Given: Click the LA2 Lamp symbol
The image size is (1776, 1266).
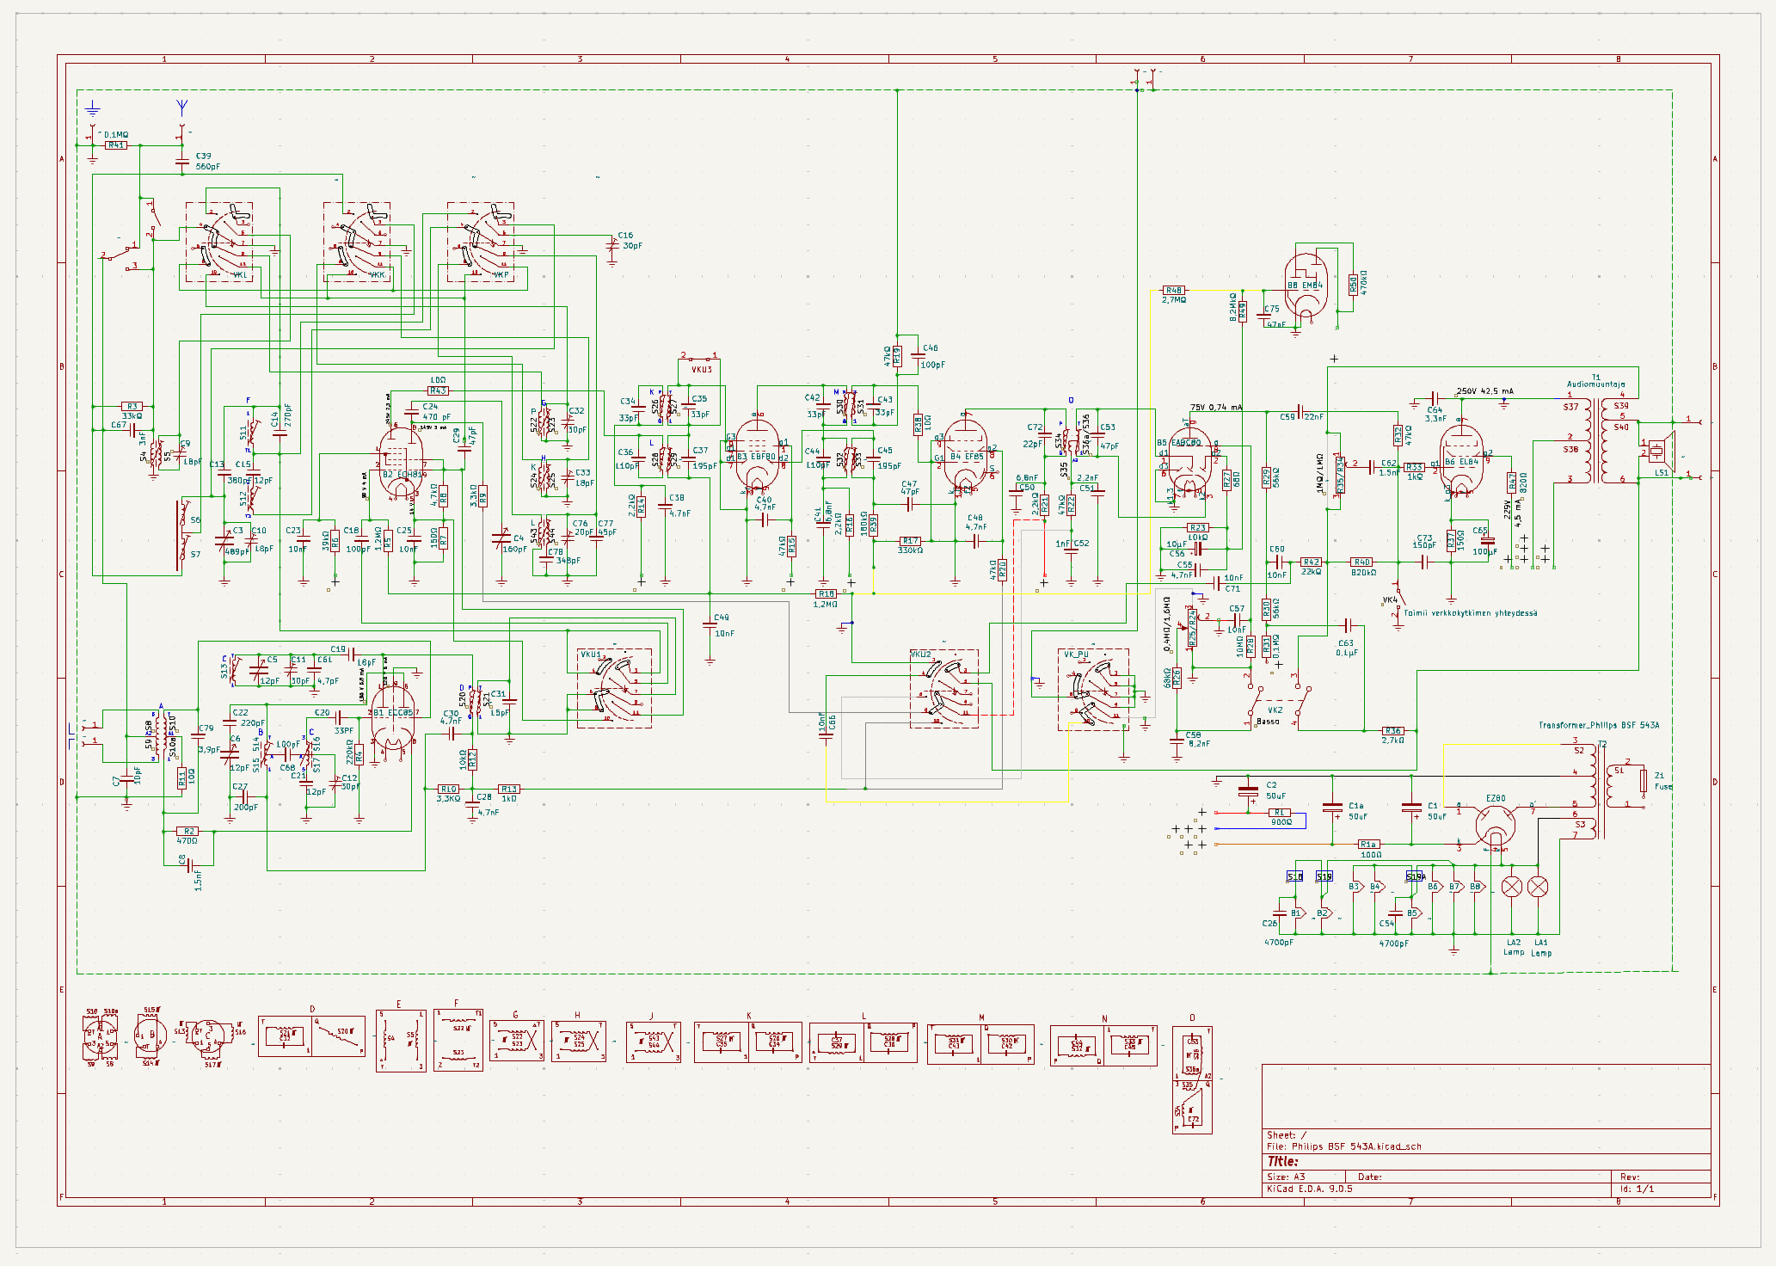Looking at the screenshot, I should 1511,887.
